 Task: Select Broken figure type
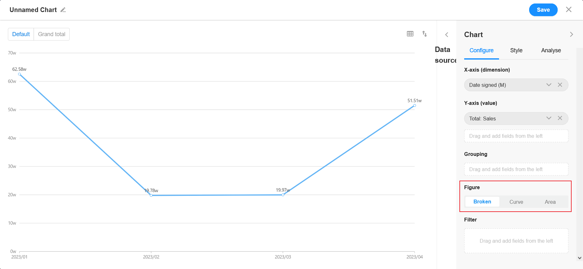pyautogui.click(x=482, y=202)
